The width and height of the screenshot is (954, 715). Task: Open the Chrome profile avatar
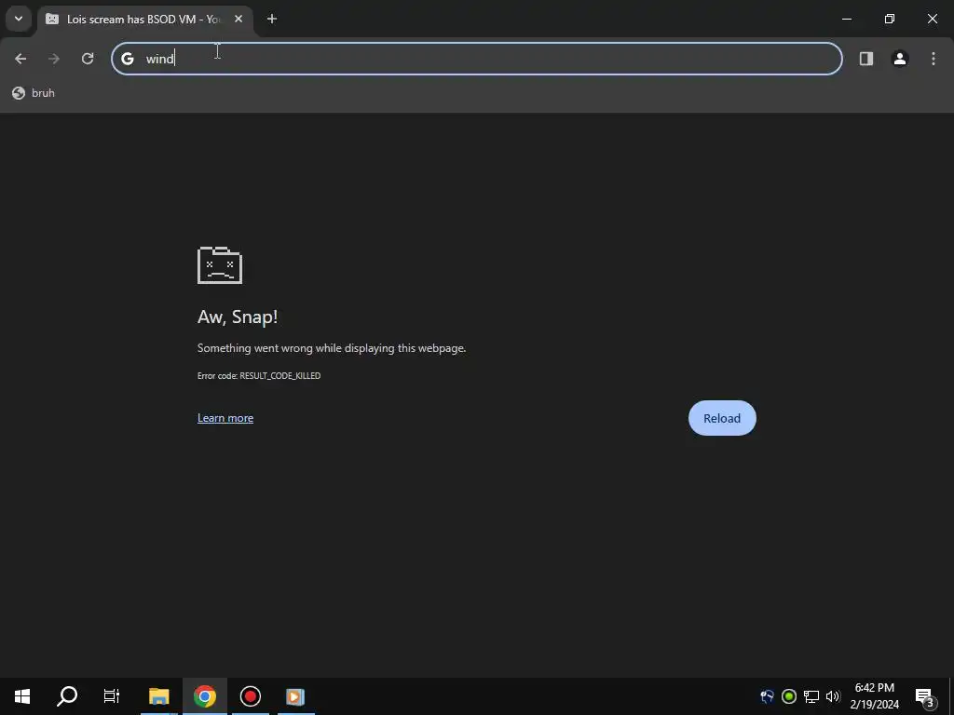899,59
